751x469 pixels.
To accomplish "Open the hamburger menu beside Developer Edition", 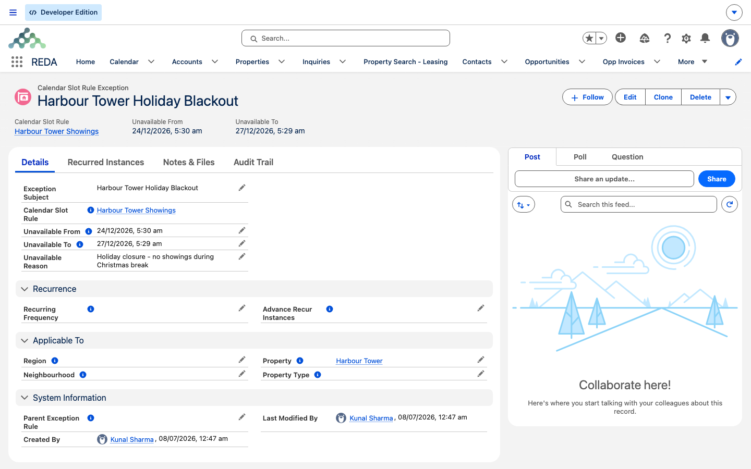I will 13,13.
